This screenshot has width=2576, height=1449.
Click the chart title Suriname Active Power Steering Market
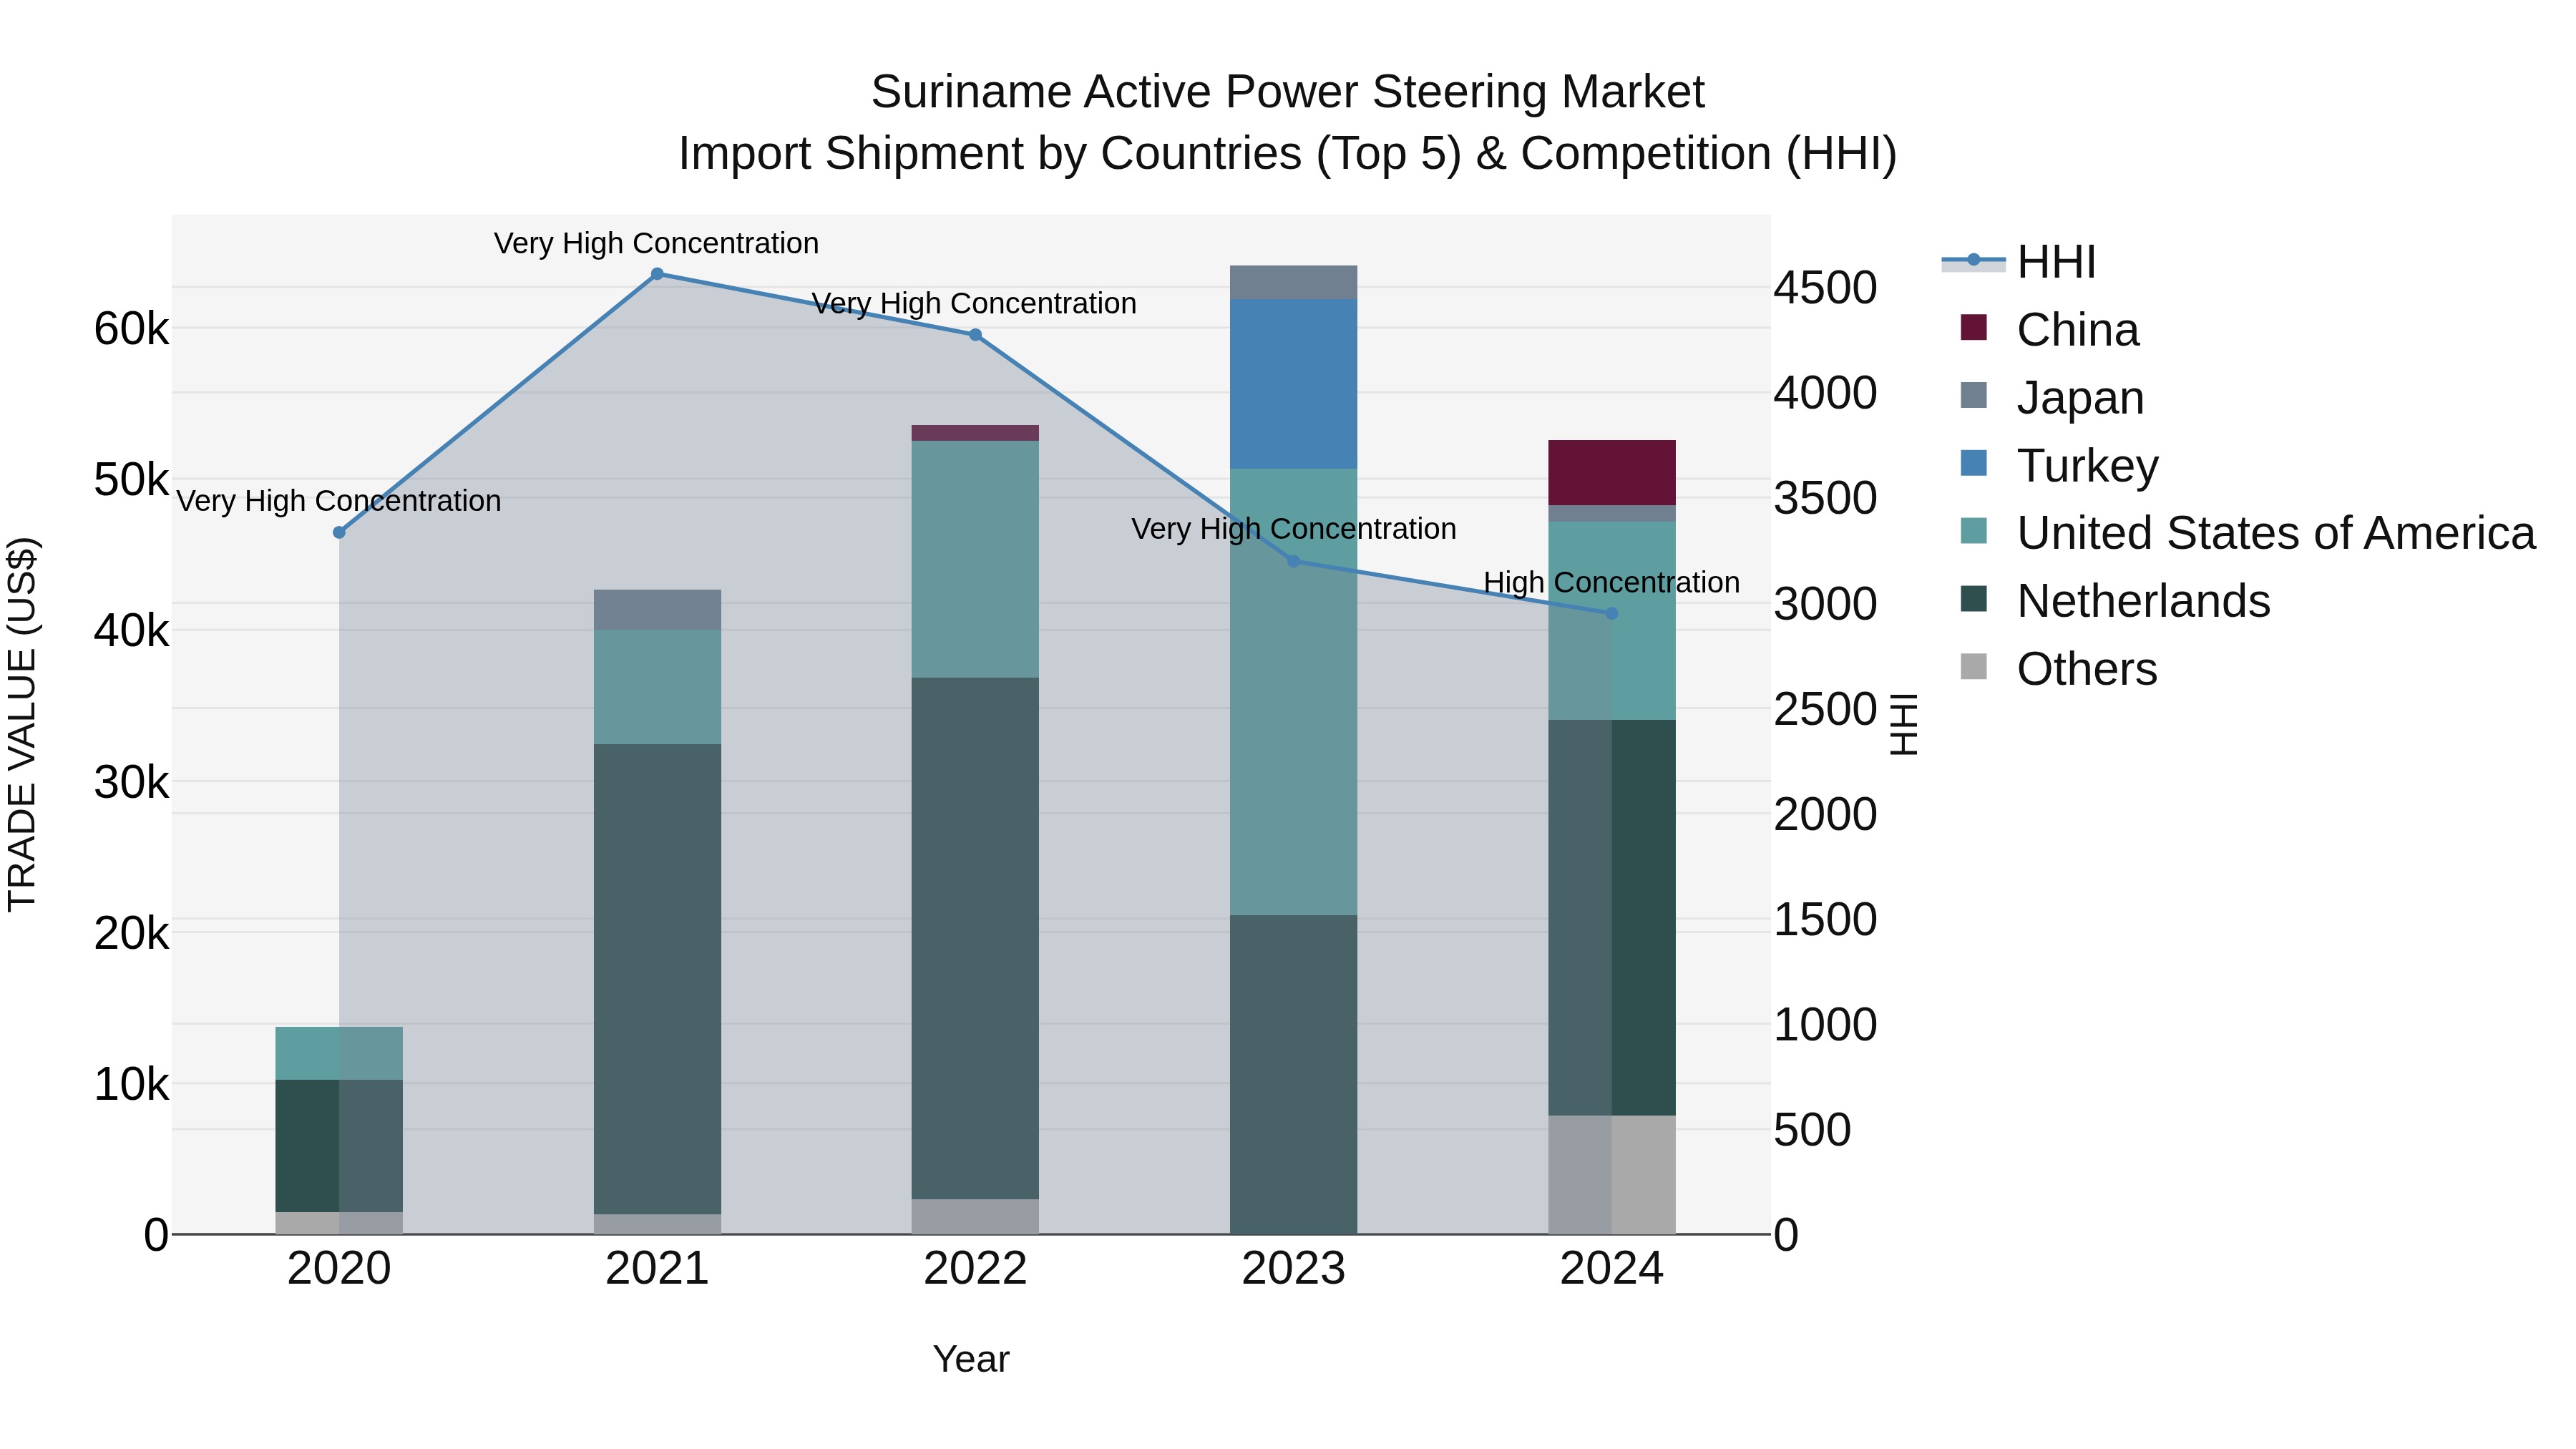(1287, 92)
